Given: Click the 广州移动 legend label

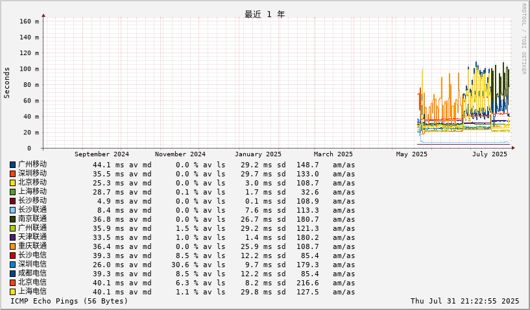Looking at the screenshot, I should 32,164.
